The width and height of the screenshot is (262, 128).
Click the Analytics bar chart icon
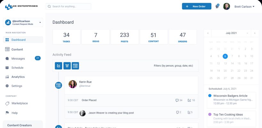click(7, 77)
